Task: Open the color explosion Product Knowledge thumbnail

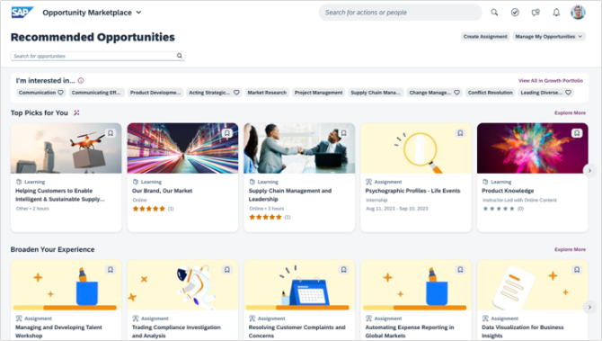Action: click(x=533, y=148)
